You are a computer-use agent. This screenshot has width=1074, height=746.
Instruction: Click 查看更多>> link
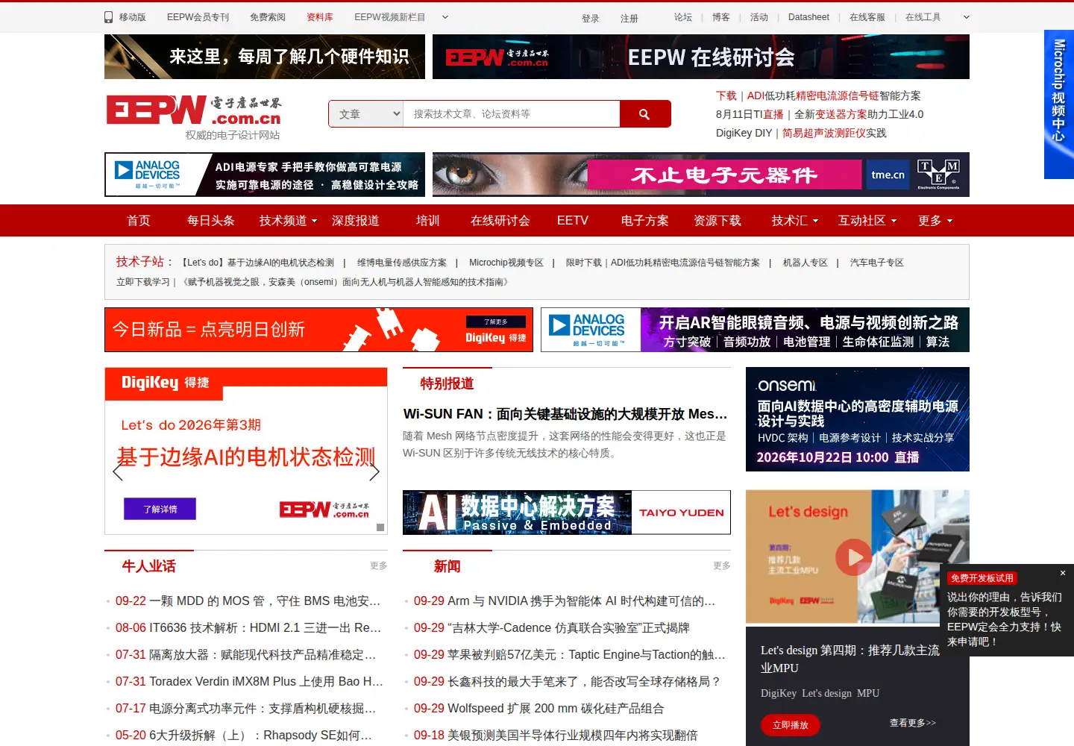[x=913, y=723]
